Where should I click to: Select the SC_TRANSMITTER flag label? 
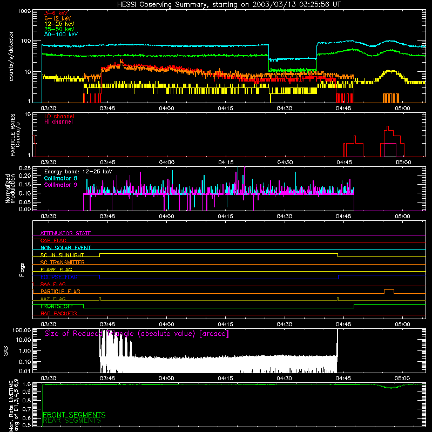(63, 262)
